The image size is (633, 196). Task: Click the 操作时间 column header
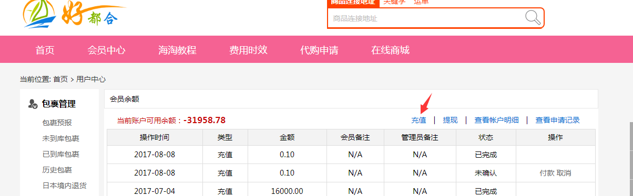(x=155, y=137)
